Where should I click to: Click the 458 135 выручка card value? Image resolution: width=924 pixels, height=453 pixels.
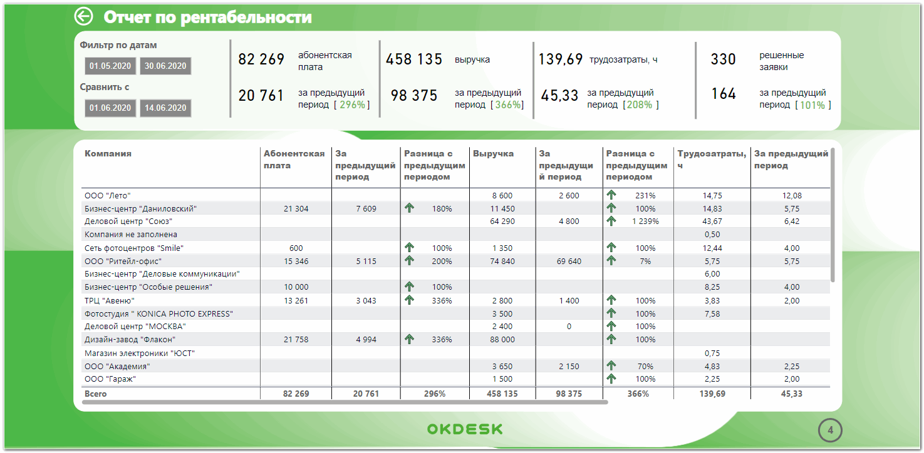point(414,59)
